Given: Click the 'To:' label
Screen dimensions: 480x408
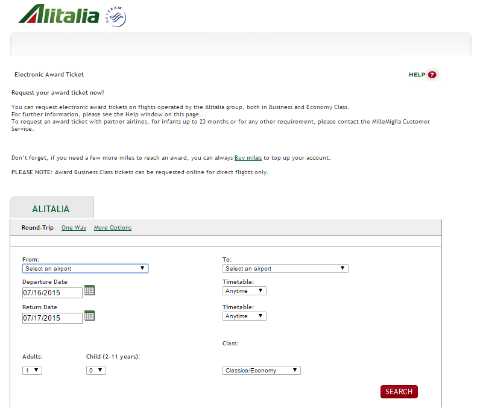Looking at the screenshot, I should coord(227,260).
